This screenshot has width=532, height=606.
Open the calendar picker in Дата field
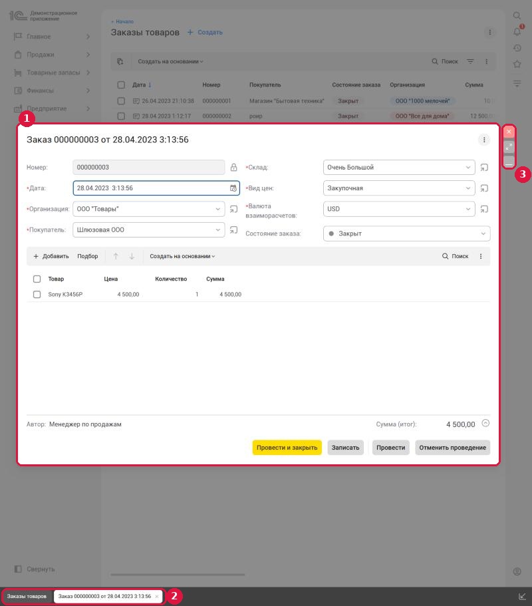pos(233,188)
